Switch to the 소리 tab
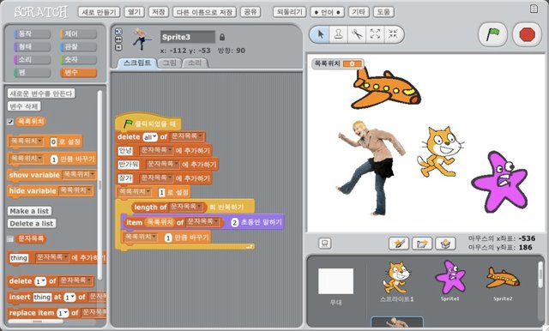549x331 pixels. click(195, 63)
